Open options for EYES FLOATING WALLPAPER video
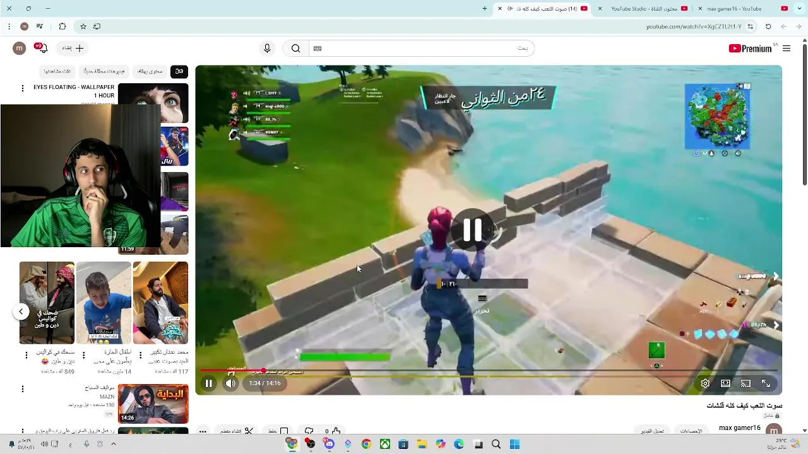This screenshot has height=454, width=808. (x=23, y=88)
